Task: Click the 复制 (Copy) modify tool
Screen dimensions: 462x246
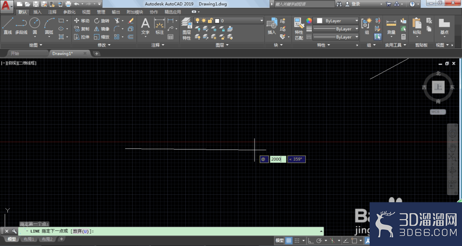Action: [x=81, y=29]
